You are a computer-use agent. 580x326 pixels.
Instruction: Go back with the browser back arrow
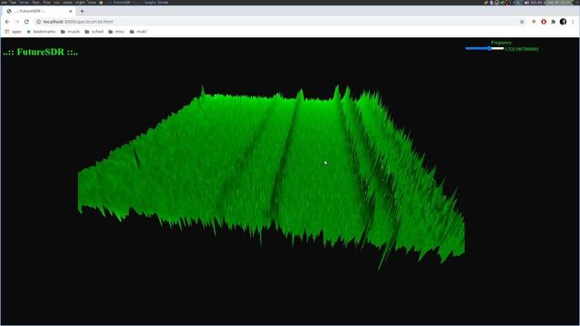pos(7,22)
